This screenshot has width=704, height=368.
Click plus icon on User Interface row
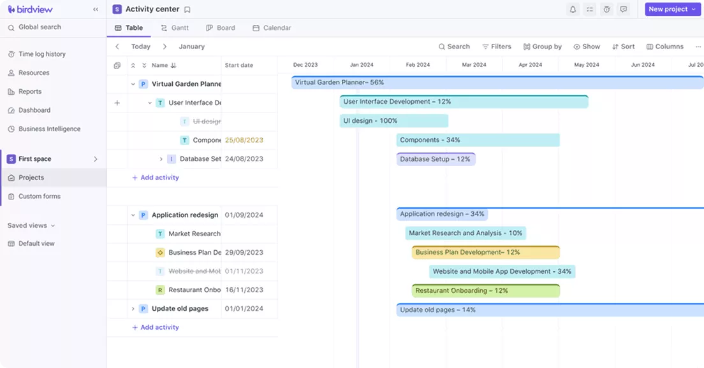tap(117, 103)
